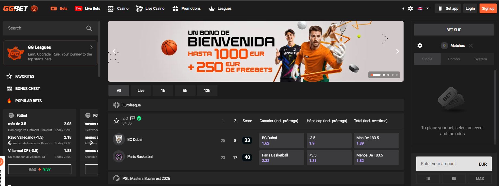This screenshot has width=499, height=186.
Task: Bet on Paris Basketball winner at 2.22
Action: [282, 158]
